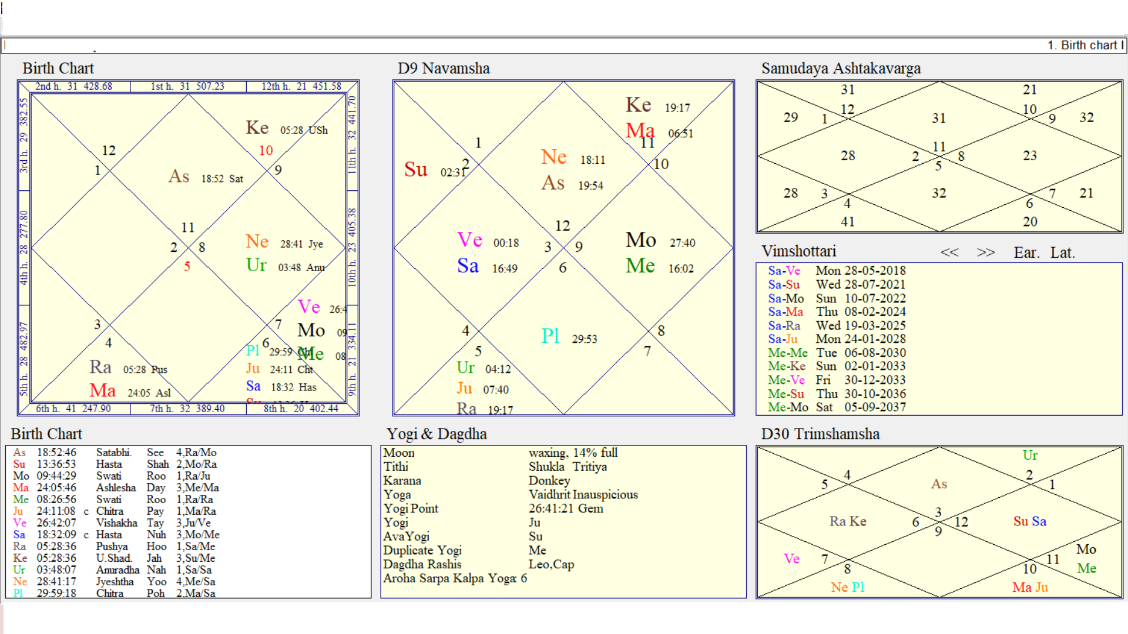Click the >> arrow to advance dasha periods
Viewport: 1128px width, 634px height.
point(986,252)
